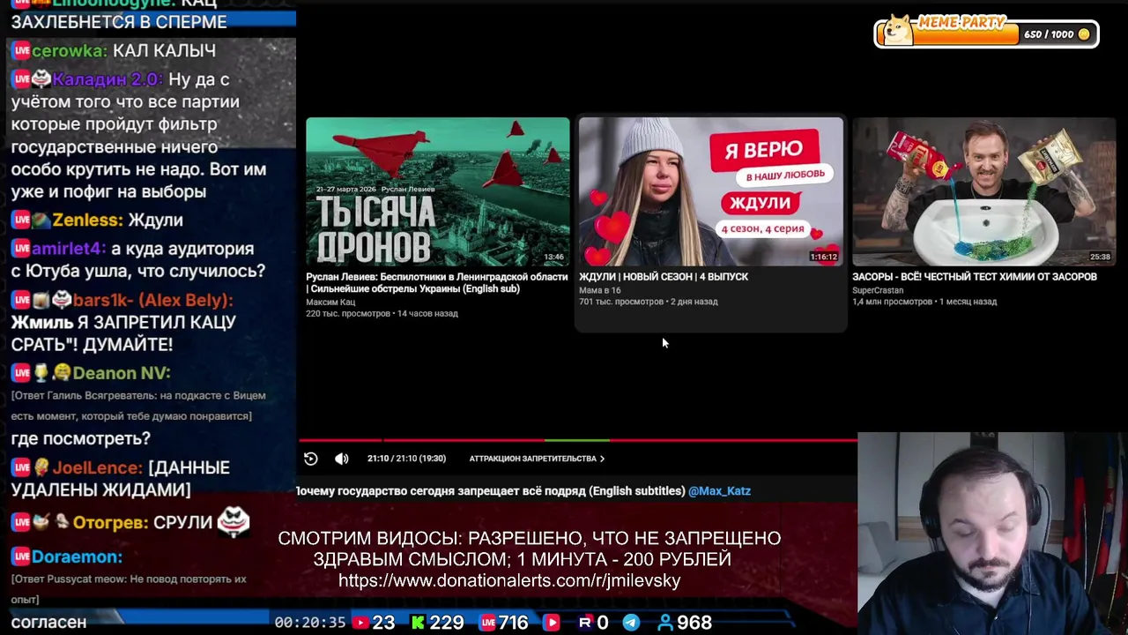Click the 220 тыс. просмотров view count
Image resolution: width=1128 pixels, height=635 pixels.
click(x=348, y=314)
